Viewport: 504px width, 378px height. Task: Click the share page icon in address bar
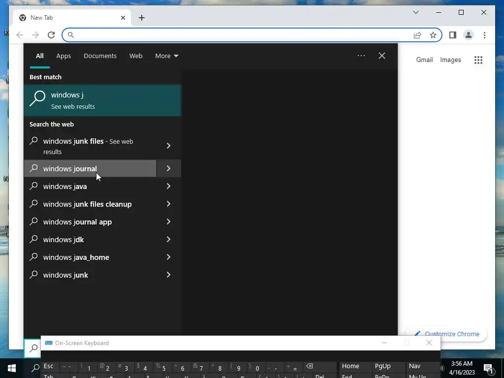[x=417, y=35]
